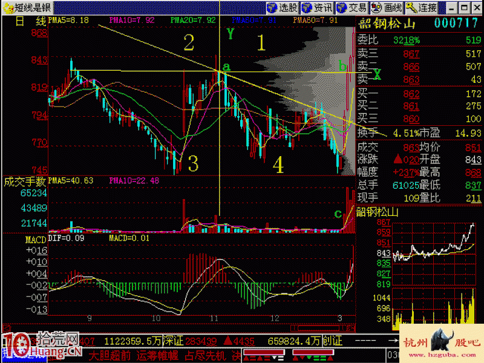484x363 pixels.
Task: Click the left red strength bar in status bar
Action: click(264, 352)
